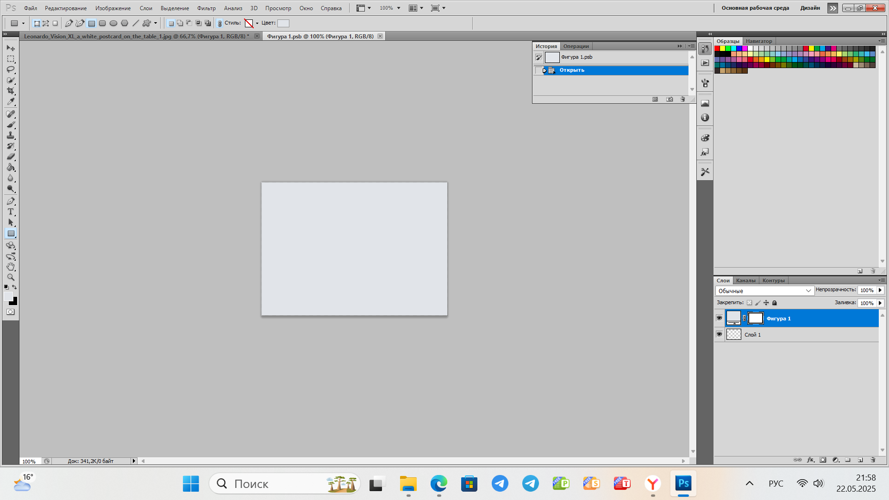Viewport: 889px width, 500px height.
Task: Choose the Ellipse shape in options bar
Action: coord(113,23)
